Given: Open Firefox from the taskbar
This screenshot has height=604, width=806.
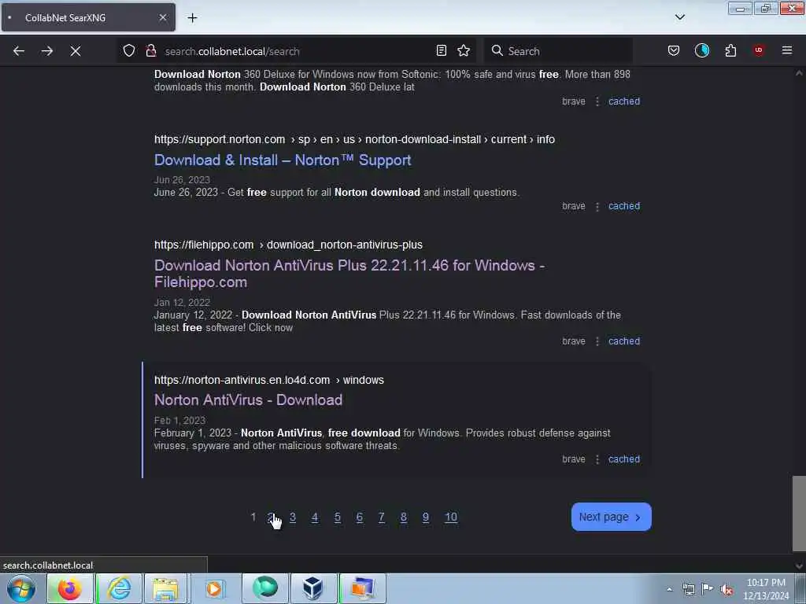Looking at the screenshot, I should [70, 588].
